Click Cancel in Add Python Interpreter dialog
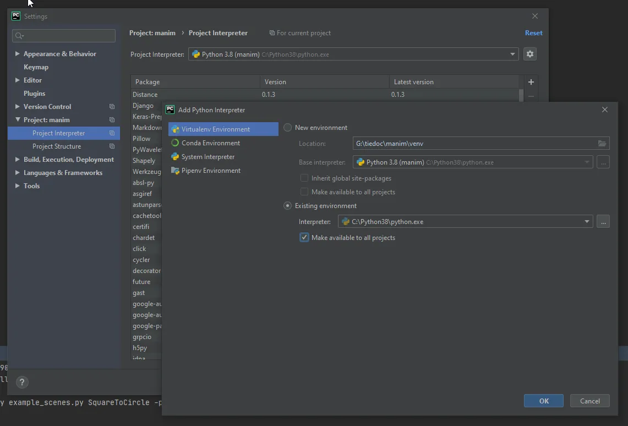 coord(589,401)
